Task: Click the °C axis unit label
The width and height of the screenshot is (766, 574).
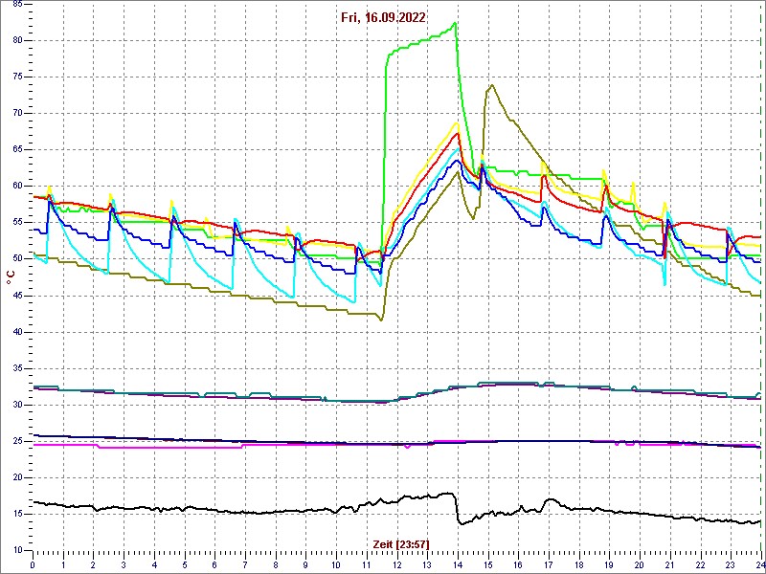Action: pos(11,279)
